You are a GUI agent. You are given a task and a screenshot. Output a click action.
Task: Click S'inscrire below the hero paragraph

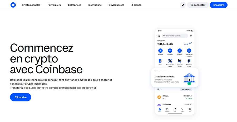(21, 97)
